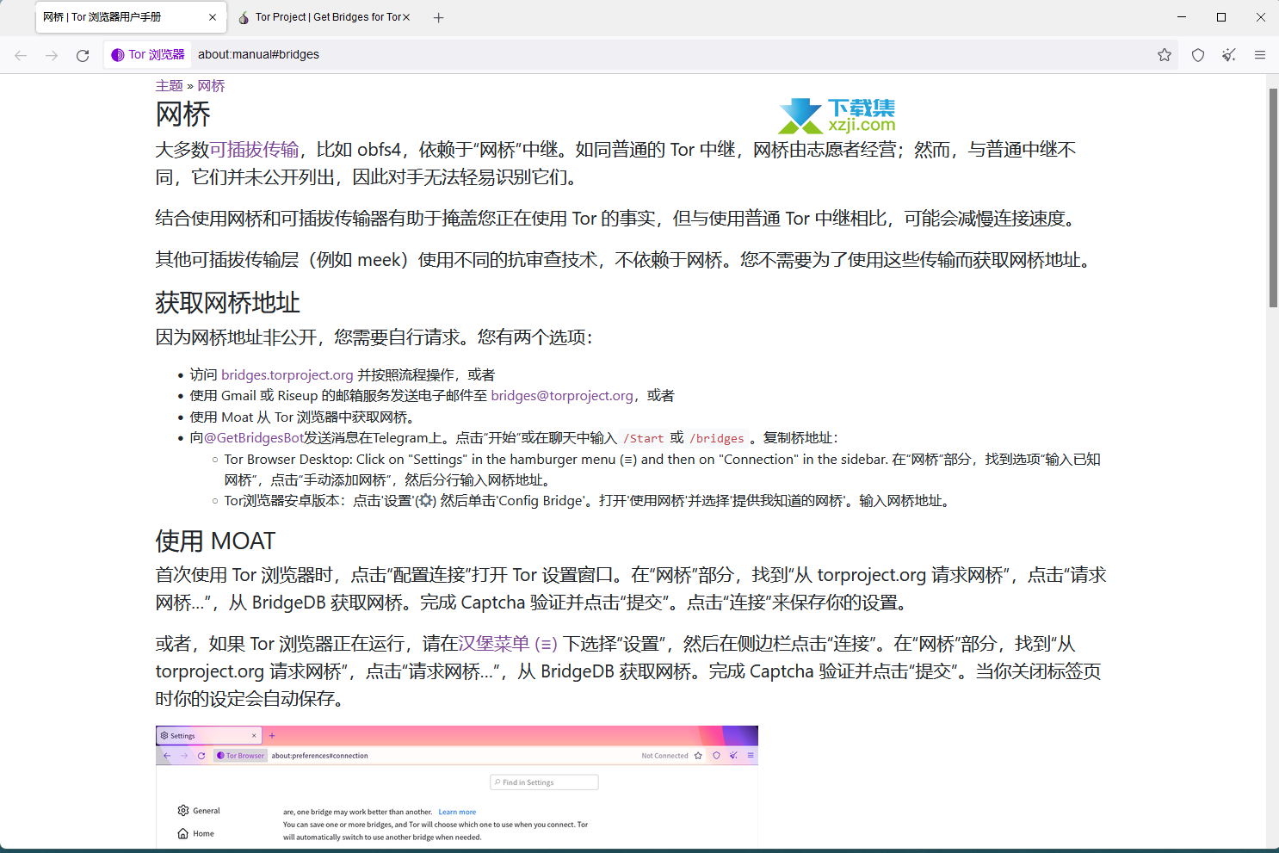The height and width of the screenshot is (853, 1279).
Task: Open the hamburger application menu
Action: pos(1259,54)
